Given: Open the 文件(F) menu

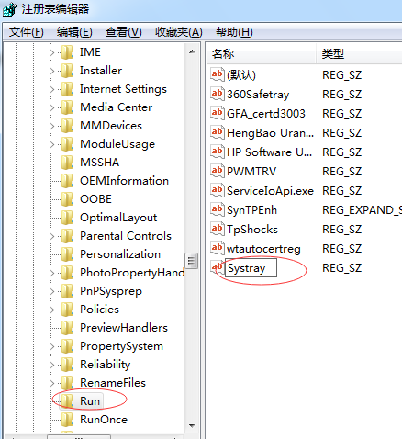Looking at the screenshot, I should tap(27, 32).
